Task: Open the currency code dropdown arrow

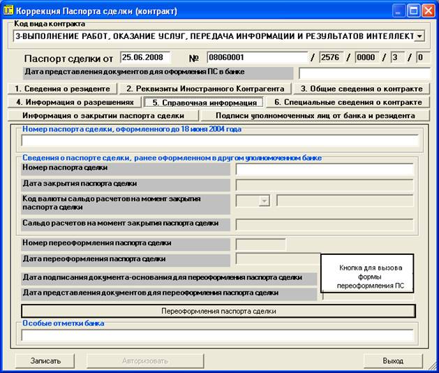Action: (x=264, y=201)
